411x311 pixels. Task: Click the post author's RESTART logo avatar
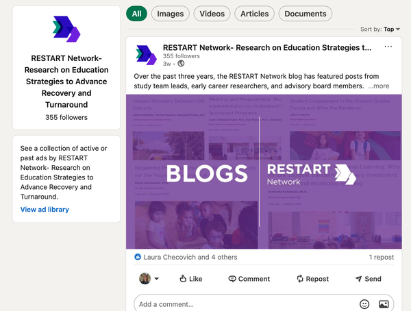pyautogui.click(x=146, y=55)
